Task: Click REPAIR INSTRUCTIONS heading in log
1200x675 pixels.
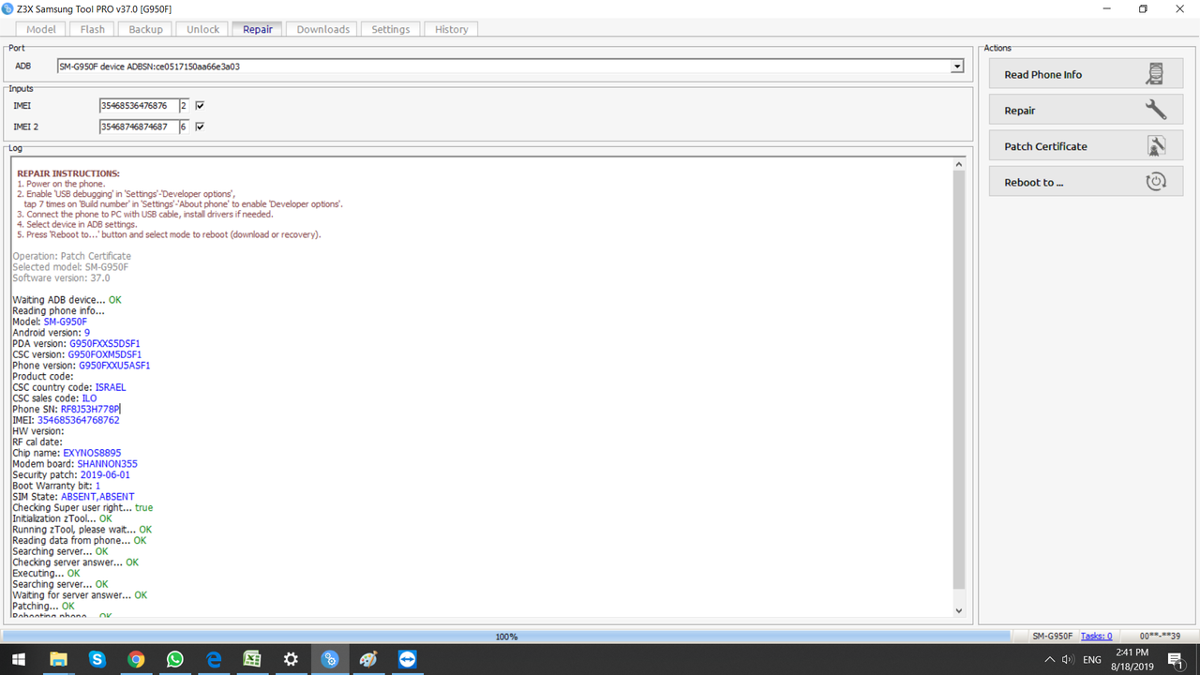Action: tap(68, 173)
